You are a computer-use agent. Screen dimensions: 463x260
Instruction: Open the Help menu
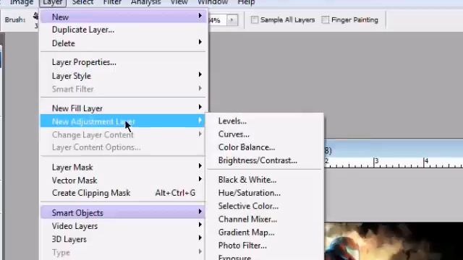point(246,3)
